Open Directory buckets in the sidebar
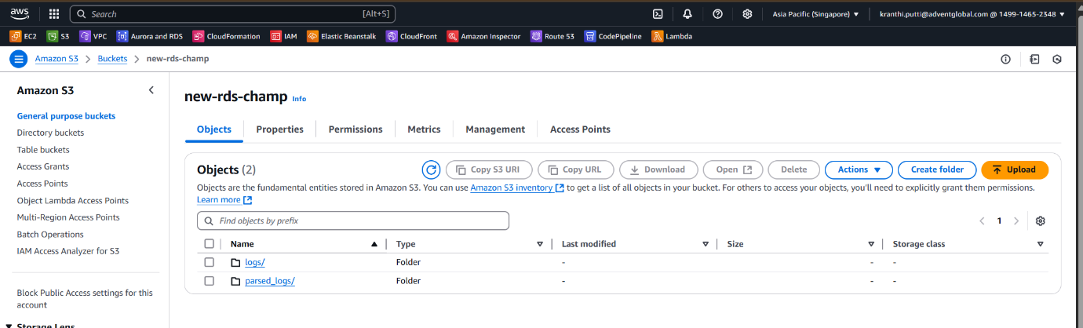 (50, 133)
